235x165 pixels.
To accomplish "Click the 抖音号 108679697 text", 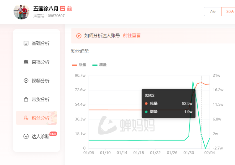I will tap(49, 16).
